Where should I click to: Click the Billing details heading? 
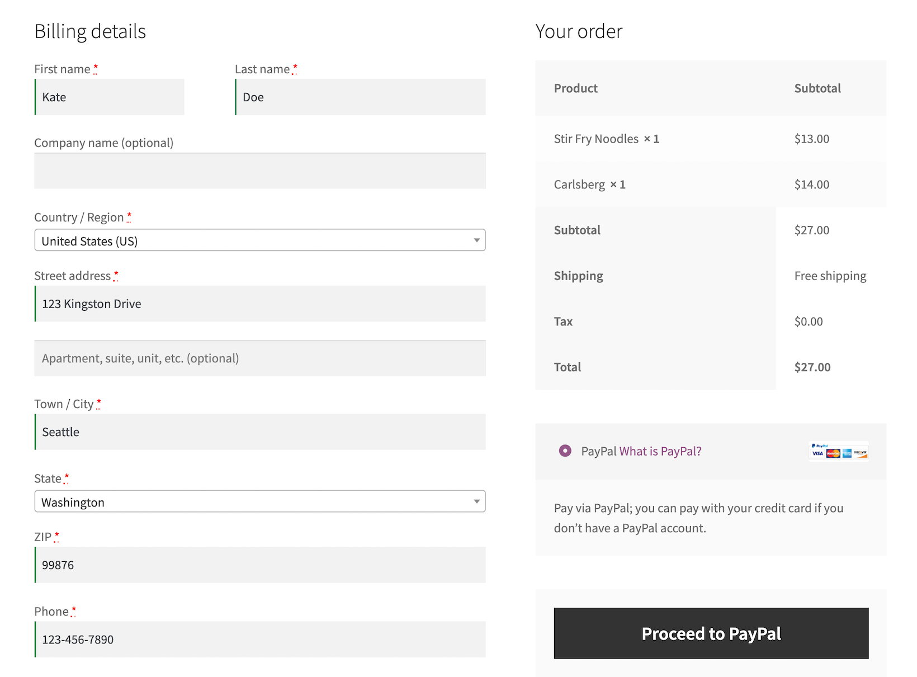(x=90, y=31)
